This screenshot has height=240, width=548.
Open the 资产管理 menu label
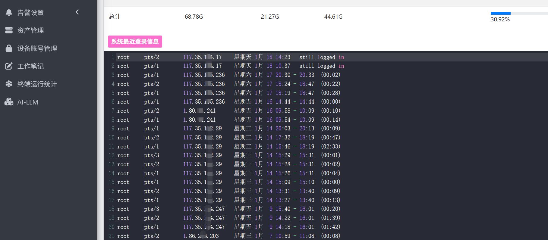click(30, 30)
